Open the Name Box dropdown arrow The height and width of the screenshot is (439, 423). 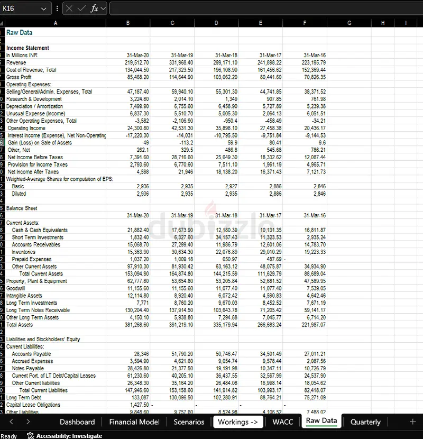click(43, 8)
